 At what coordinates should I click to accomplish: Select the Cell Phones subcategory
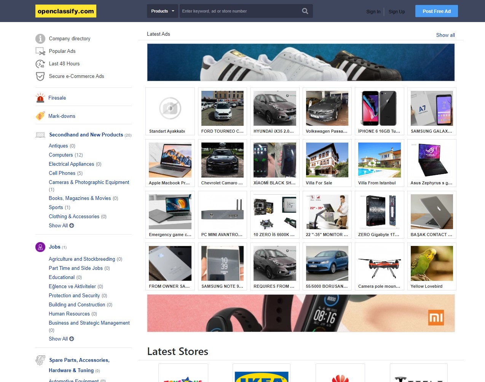pos(62,173)
